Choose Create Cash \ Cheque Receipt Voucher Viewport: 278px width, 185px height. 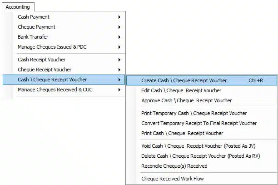(x=202, y=80)
